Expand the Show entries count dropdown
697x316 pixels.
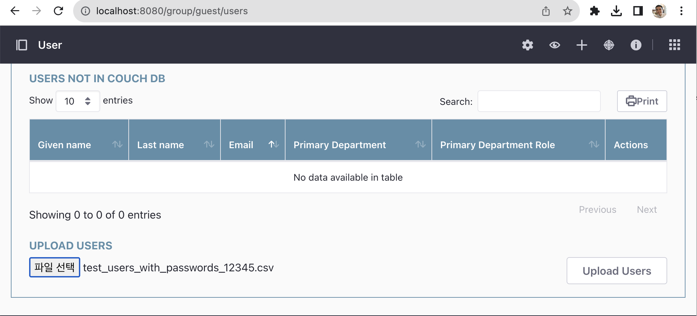pyautogui.click(x=78, y=101)
